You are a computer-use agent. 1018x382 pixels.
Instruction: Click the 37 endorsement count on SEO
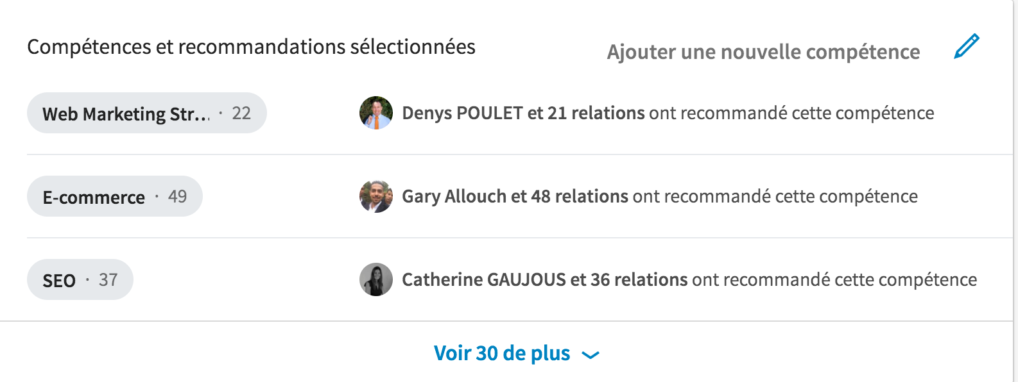(108, 280)
